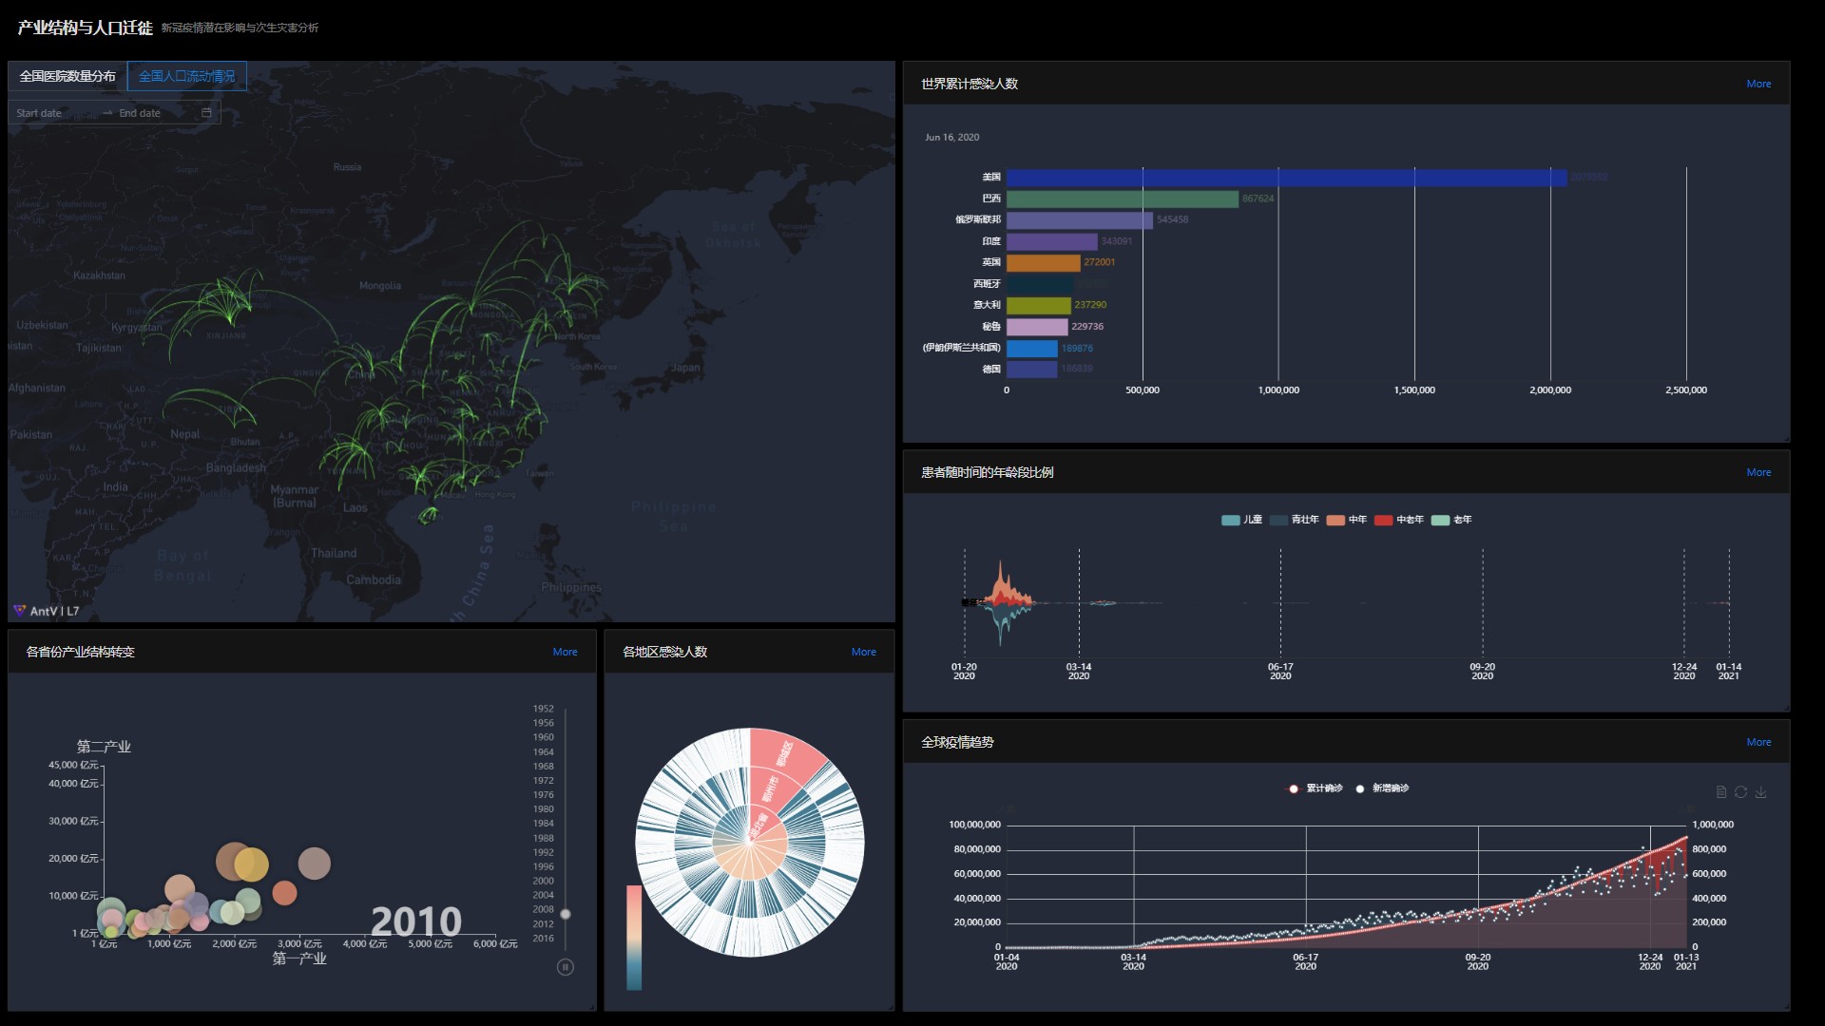Screen dimensions: 1825x1026
Task: Open the calendar icon in date range picker
Action: [206, 113]
